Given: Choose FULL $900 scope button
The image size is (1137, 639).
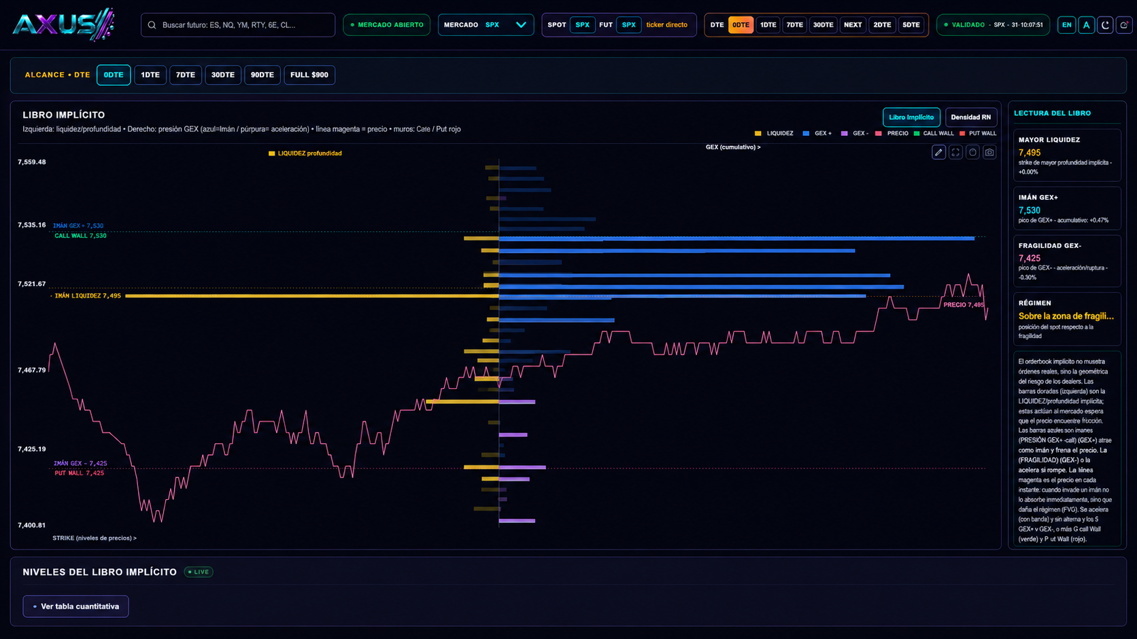Looking at the screenshot, I should click(309, 75).
